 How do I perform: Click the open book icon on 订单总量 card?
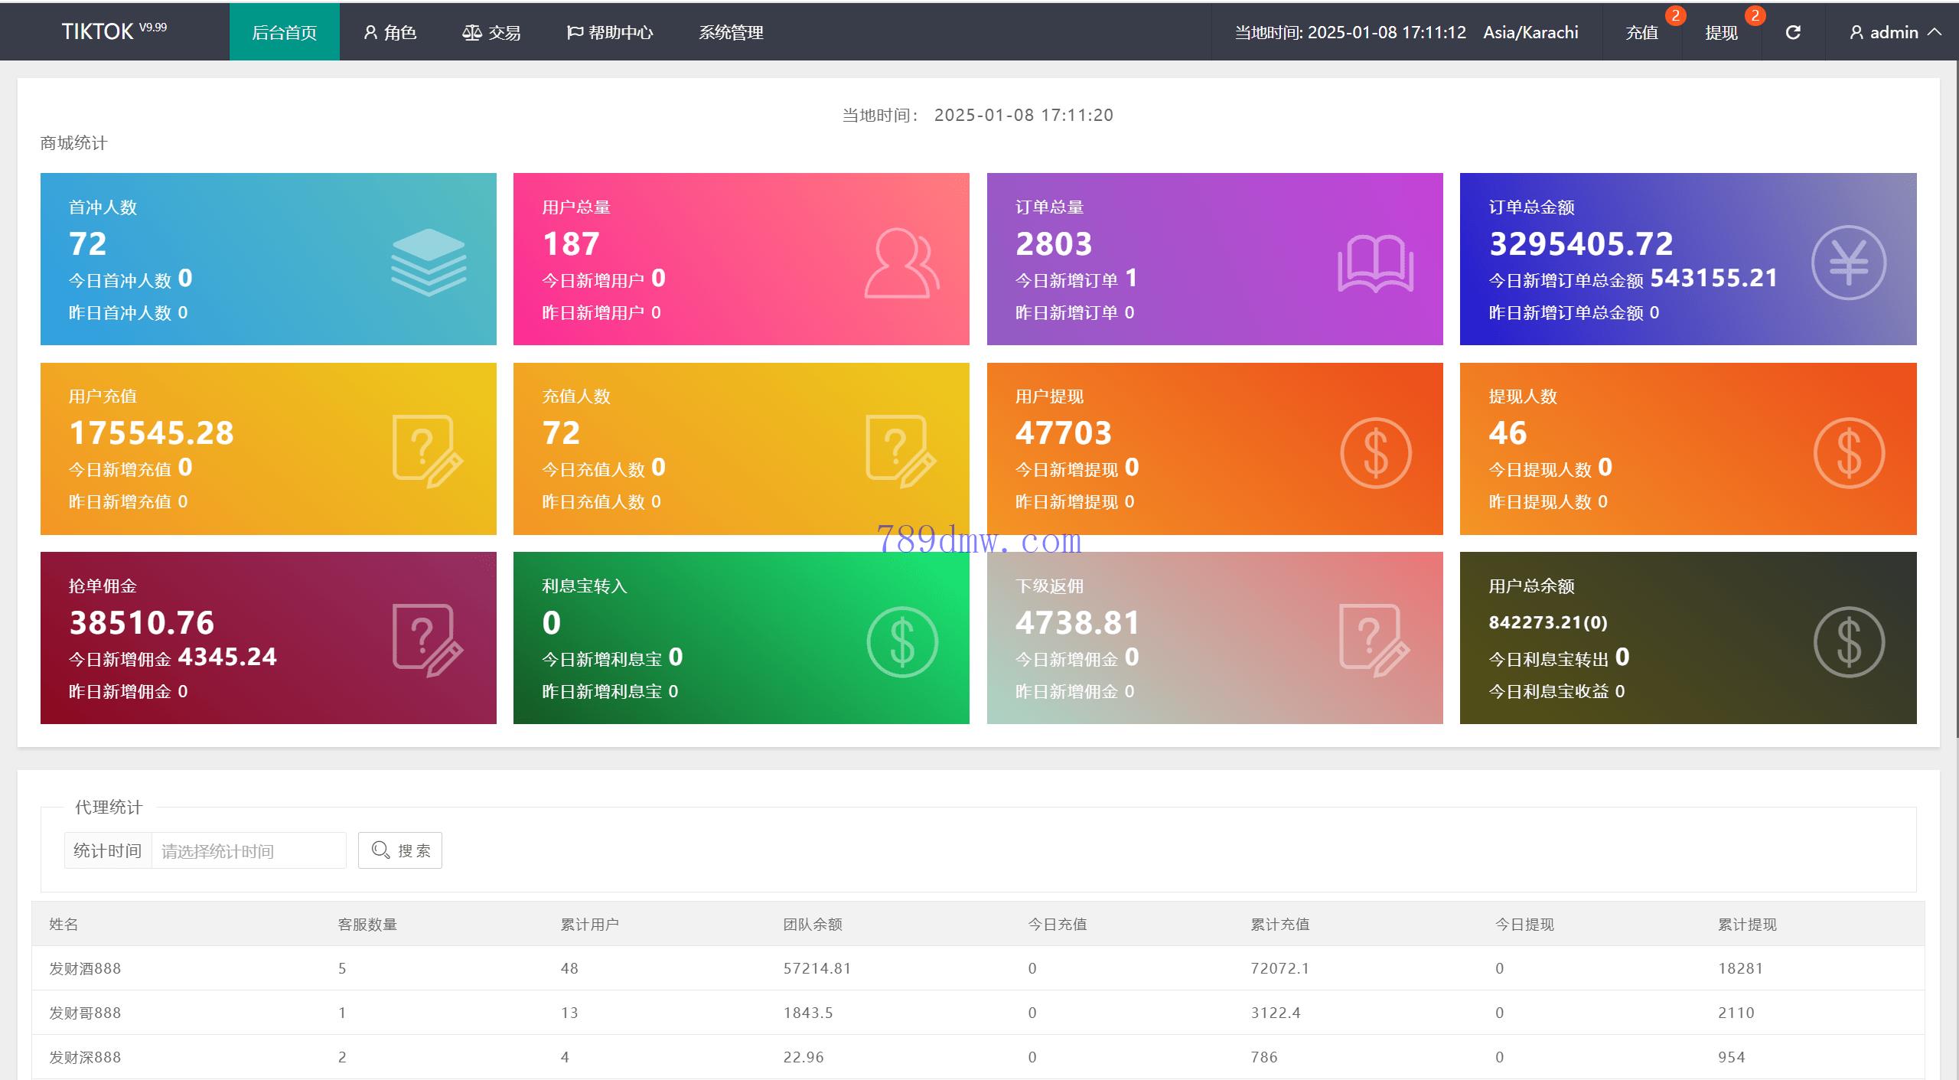(x=1375, y=264)
